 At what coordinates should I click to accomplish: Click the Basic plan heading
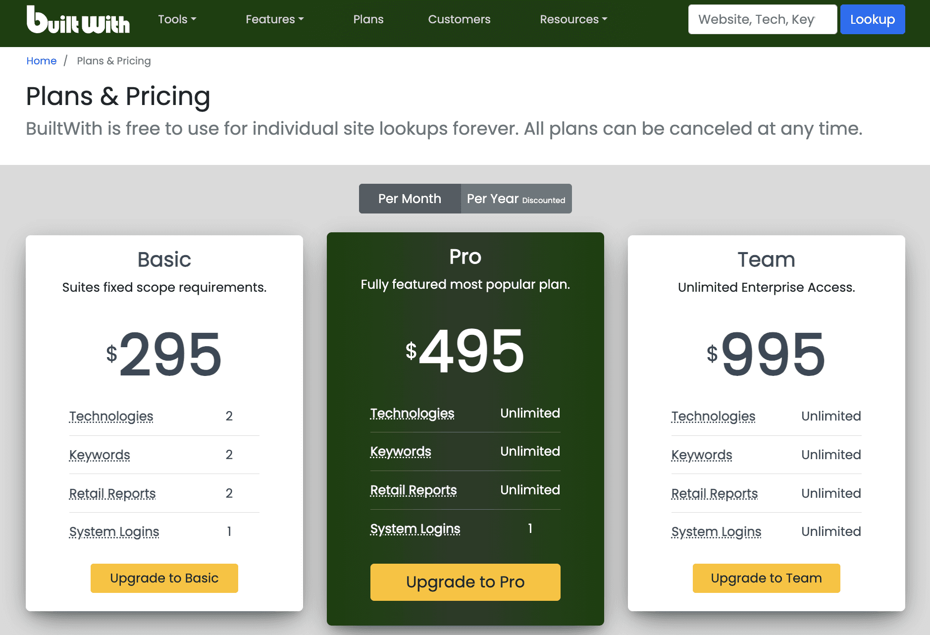[x=164, y=260]
